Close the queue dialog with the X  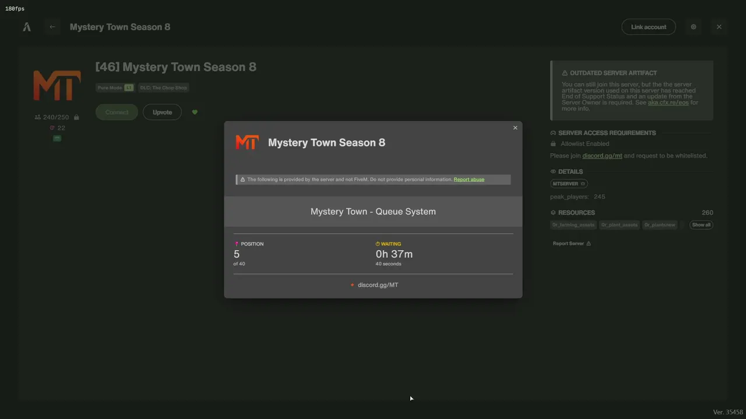tap(515, 128)
